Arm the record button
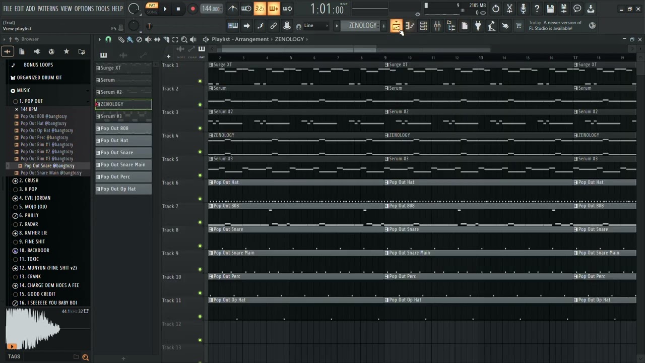 192,9
